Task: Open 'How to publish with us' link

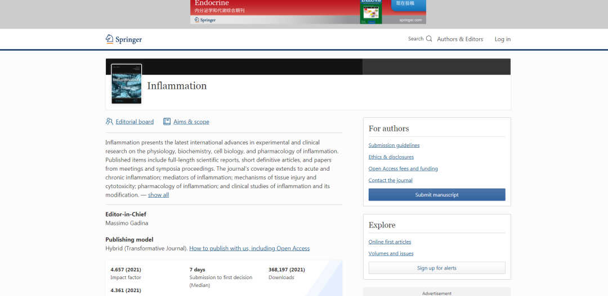Action: click(x=249, y=248)
